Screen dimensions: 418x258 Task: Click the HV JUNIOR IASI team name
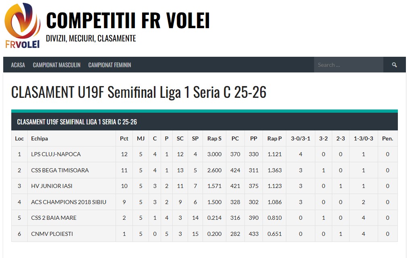point(52,186)
